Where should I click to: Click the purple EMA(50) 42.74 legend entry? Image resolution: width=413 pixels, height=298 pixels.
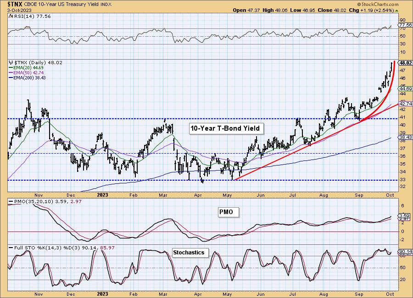(26, 72)
